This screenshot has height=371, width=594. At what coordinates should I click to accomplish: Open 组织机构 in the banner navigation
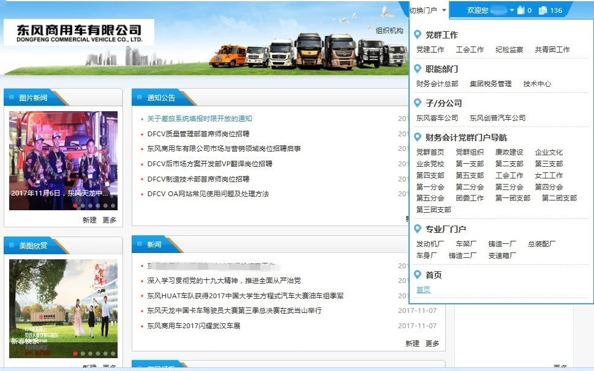[389, 31]
